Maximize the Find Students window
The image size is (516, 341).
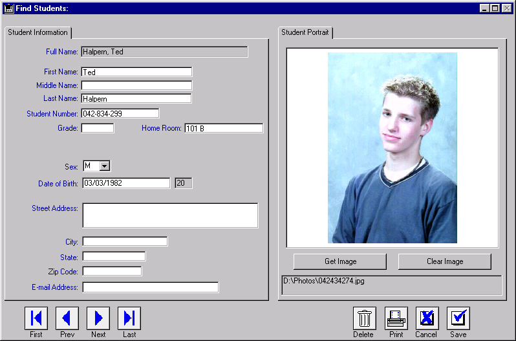tap(495, 8)
